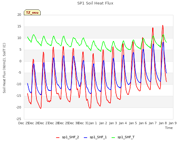191x143 pixels.
Task: Click the y-axis value -15
Action: click(x=19, y=96)
